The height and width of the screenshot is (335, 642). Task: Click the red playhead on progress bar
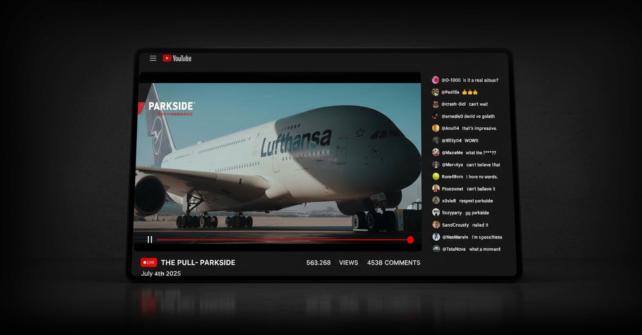click(x=410, y=239)
